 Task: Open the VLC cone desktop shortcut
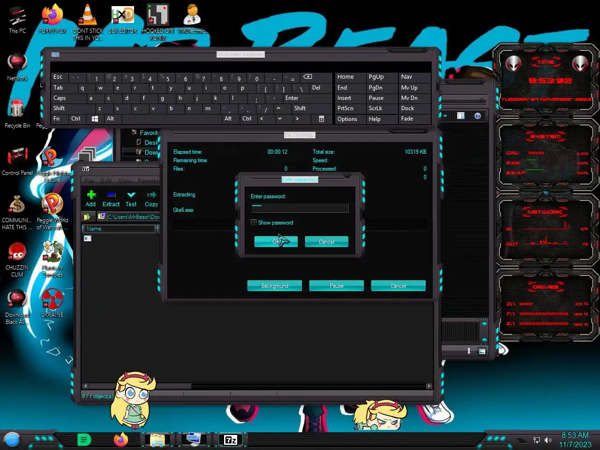88,21
